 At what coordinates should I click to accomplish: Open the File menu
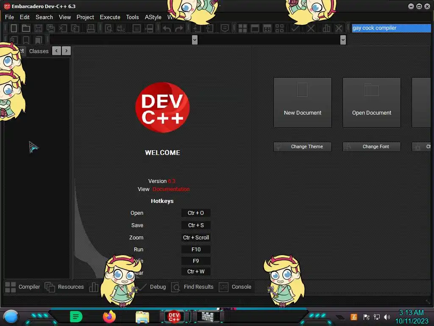9,17
